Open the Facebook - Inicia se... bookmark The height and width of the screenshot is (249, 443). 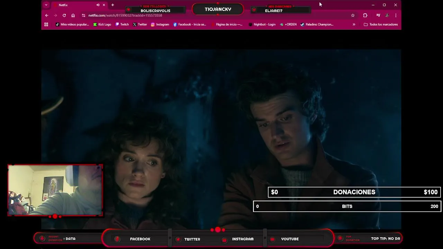(x=190, y=24)
